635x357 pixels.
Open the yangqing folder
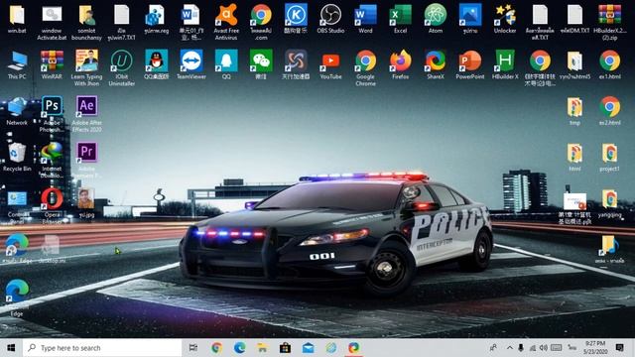coord(609,199)
